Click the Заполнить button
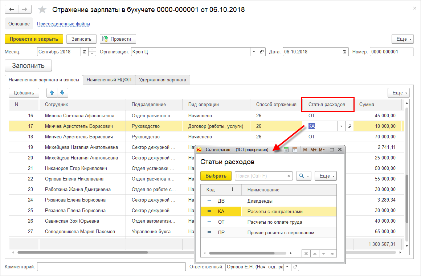Screen dimensions: 421x276 pos(28,66)
